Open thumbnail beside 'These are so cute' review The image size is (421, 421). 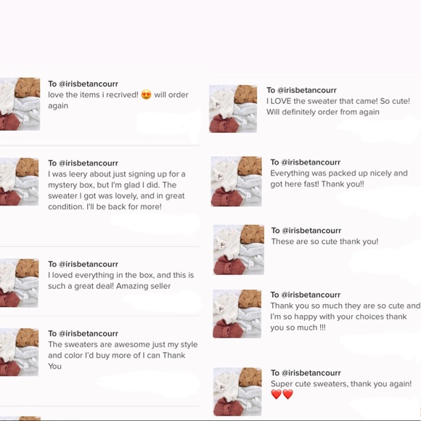tap(239, 250)
